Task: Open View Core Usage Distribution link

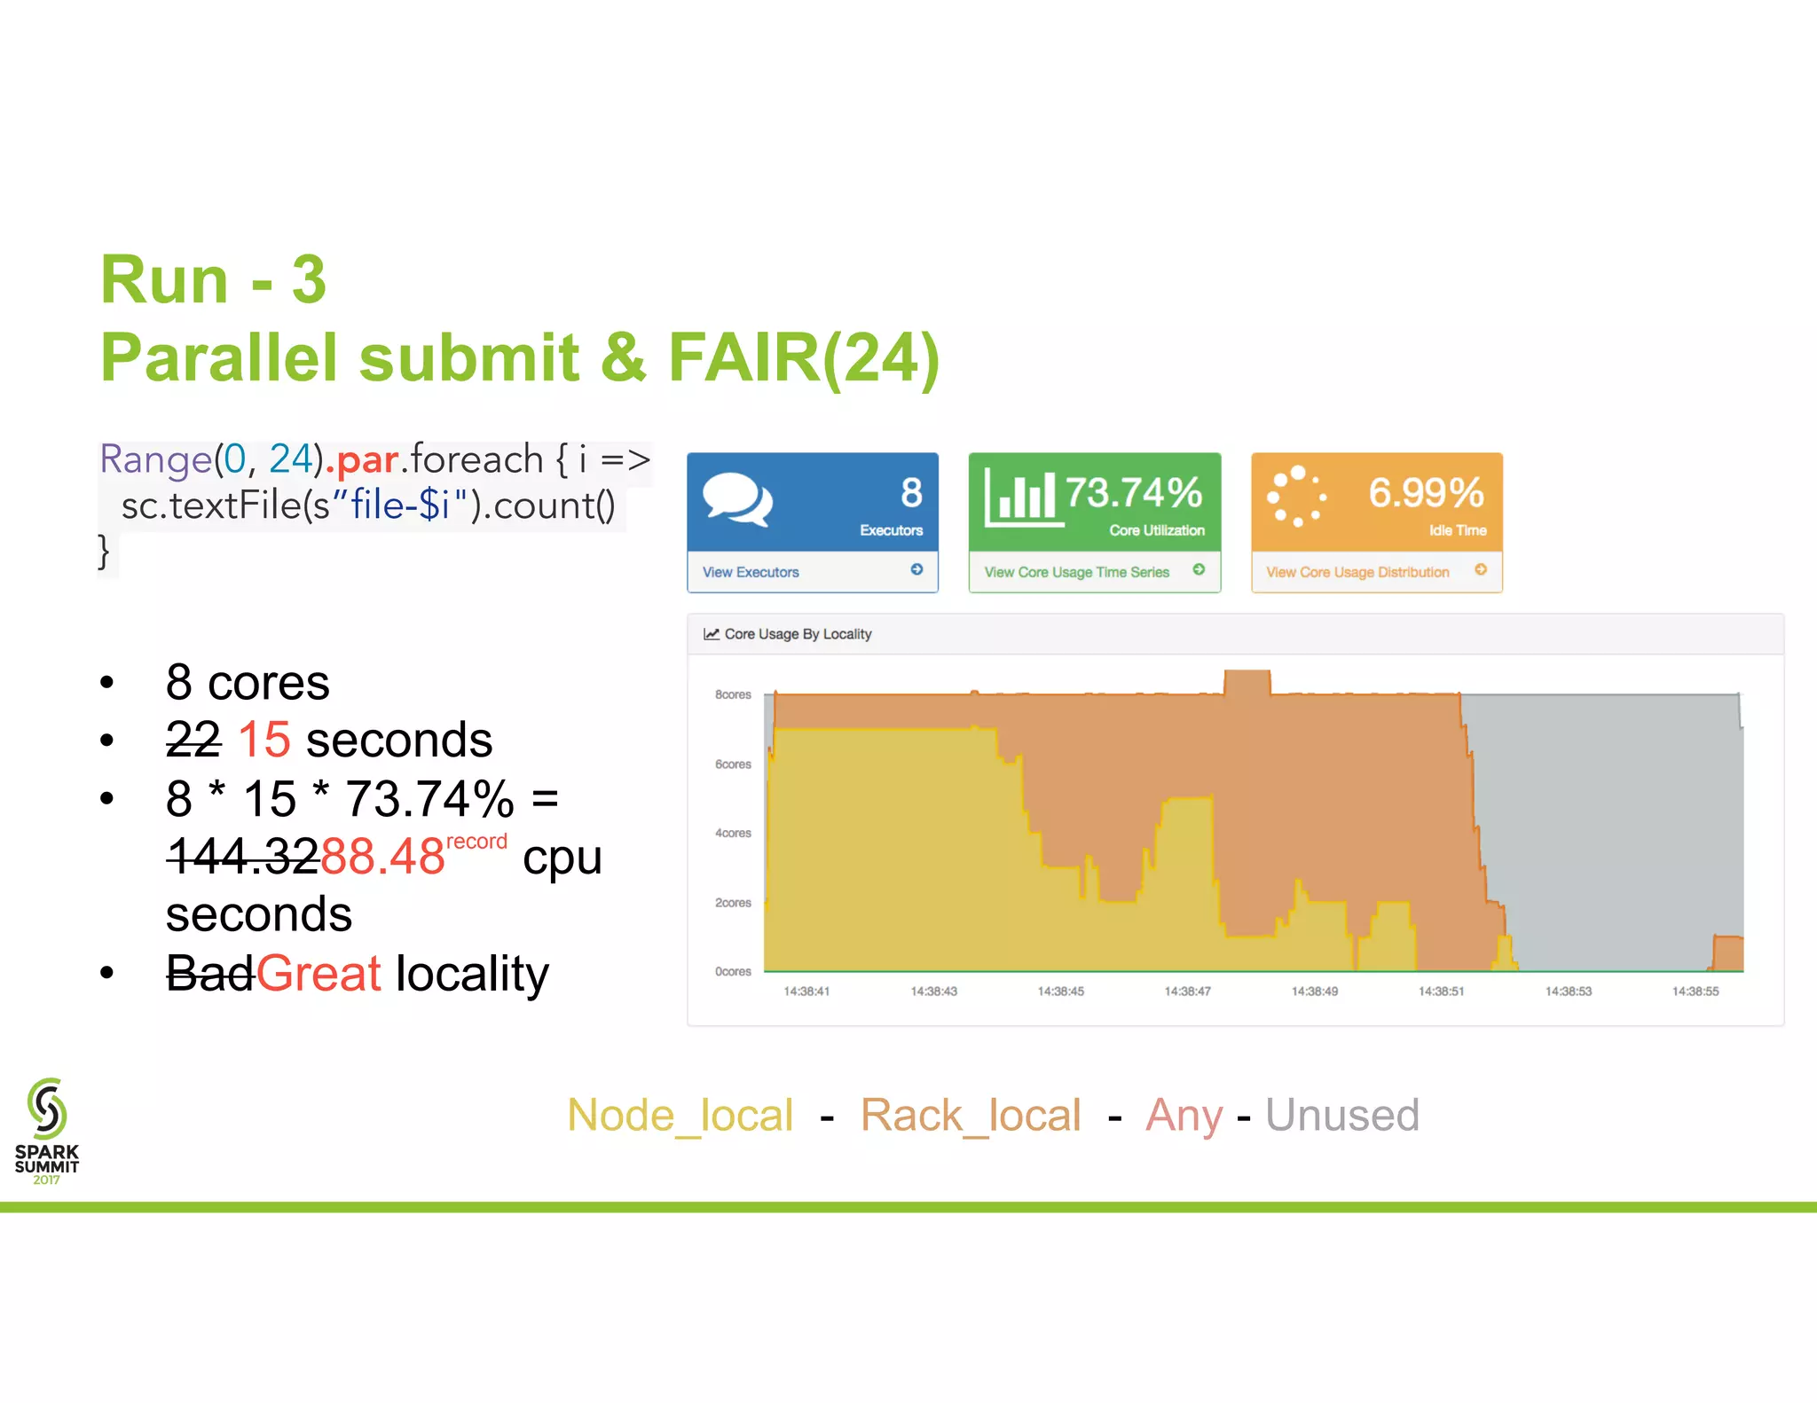Action: pos(1357,572)
